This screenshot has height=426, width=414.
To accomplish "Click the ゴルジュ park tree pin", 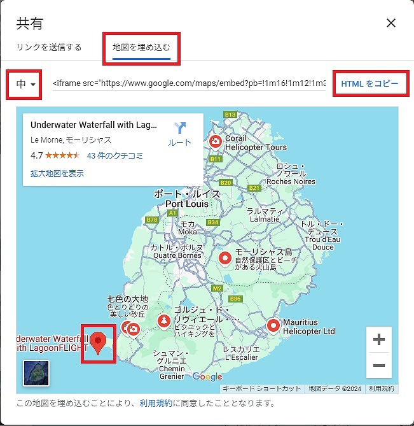I will [x=163, y=322].
